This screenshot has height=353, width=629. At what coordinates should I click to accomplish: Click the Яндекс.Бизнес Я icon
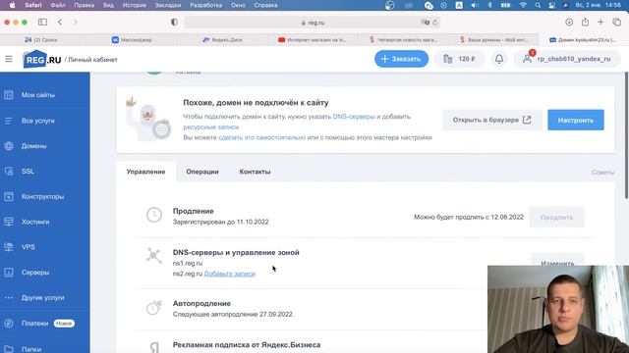(154, 347)
